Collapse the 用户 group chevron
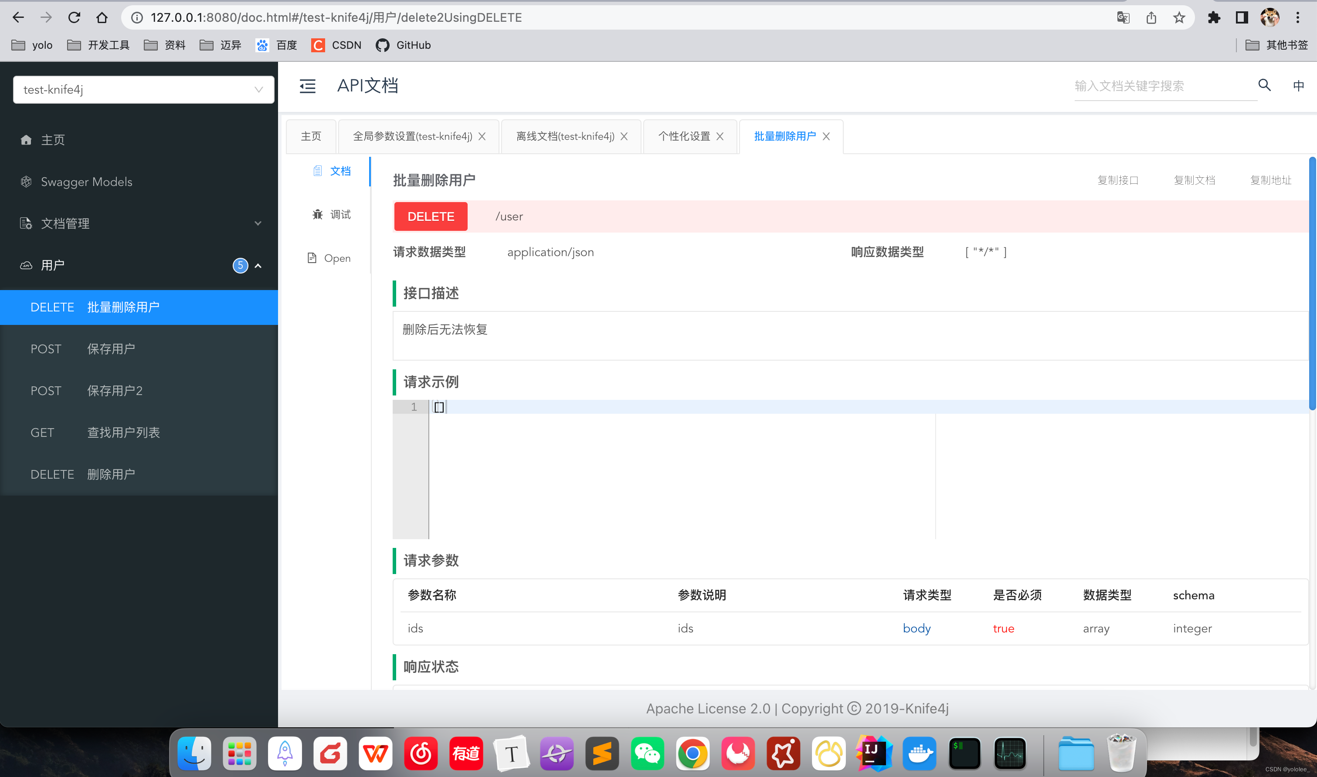1317x777 pixels. click(258, 265)
